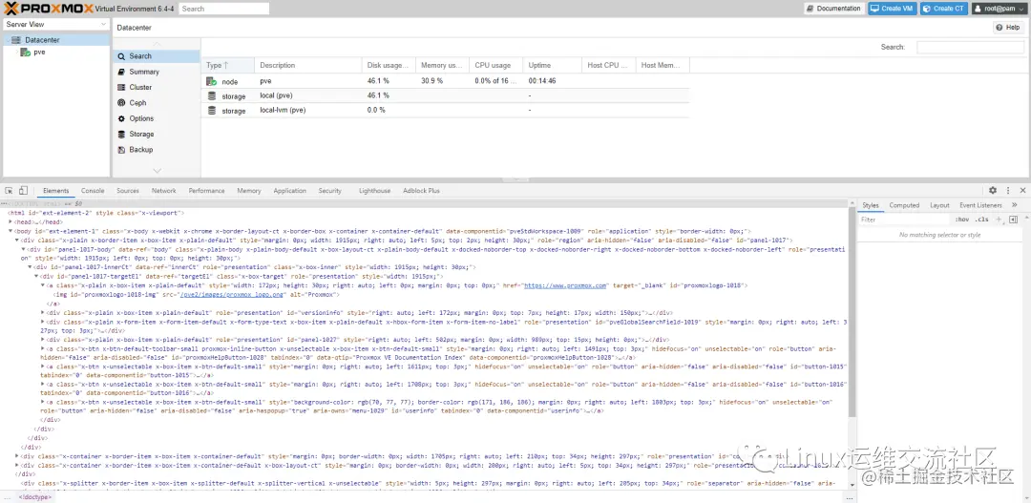Click the Options gear icon
Image resolution: width=1031 pixels, height=503 pixels.
click(121, 119)
